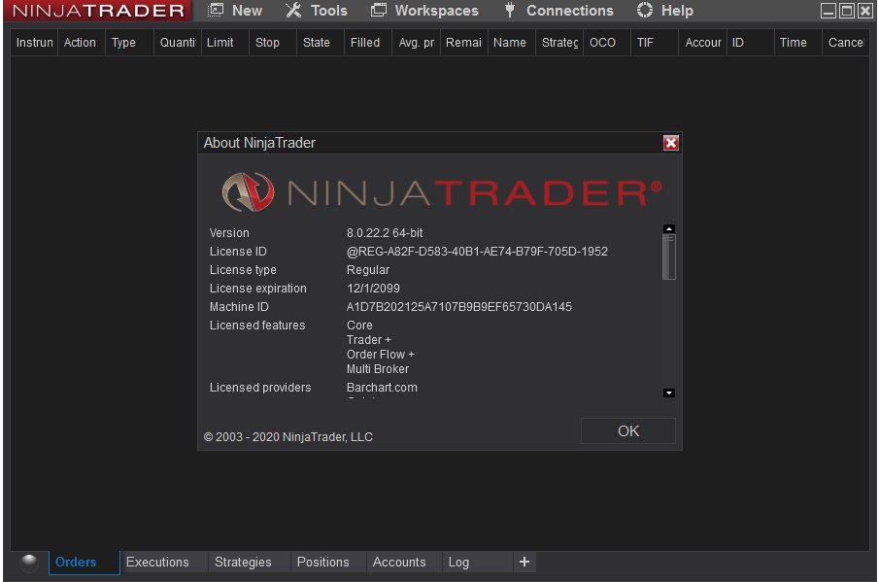Click the Name column header
Viewport: 879px width, 582px height.
(x=511, y=43)
